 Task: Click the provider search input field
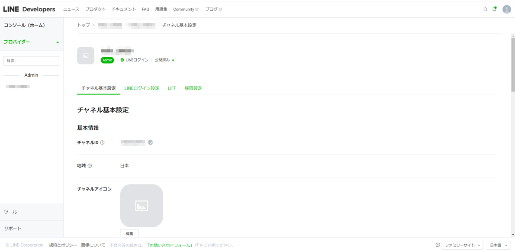[x=31, y=61]
